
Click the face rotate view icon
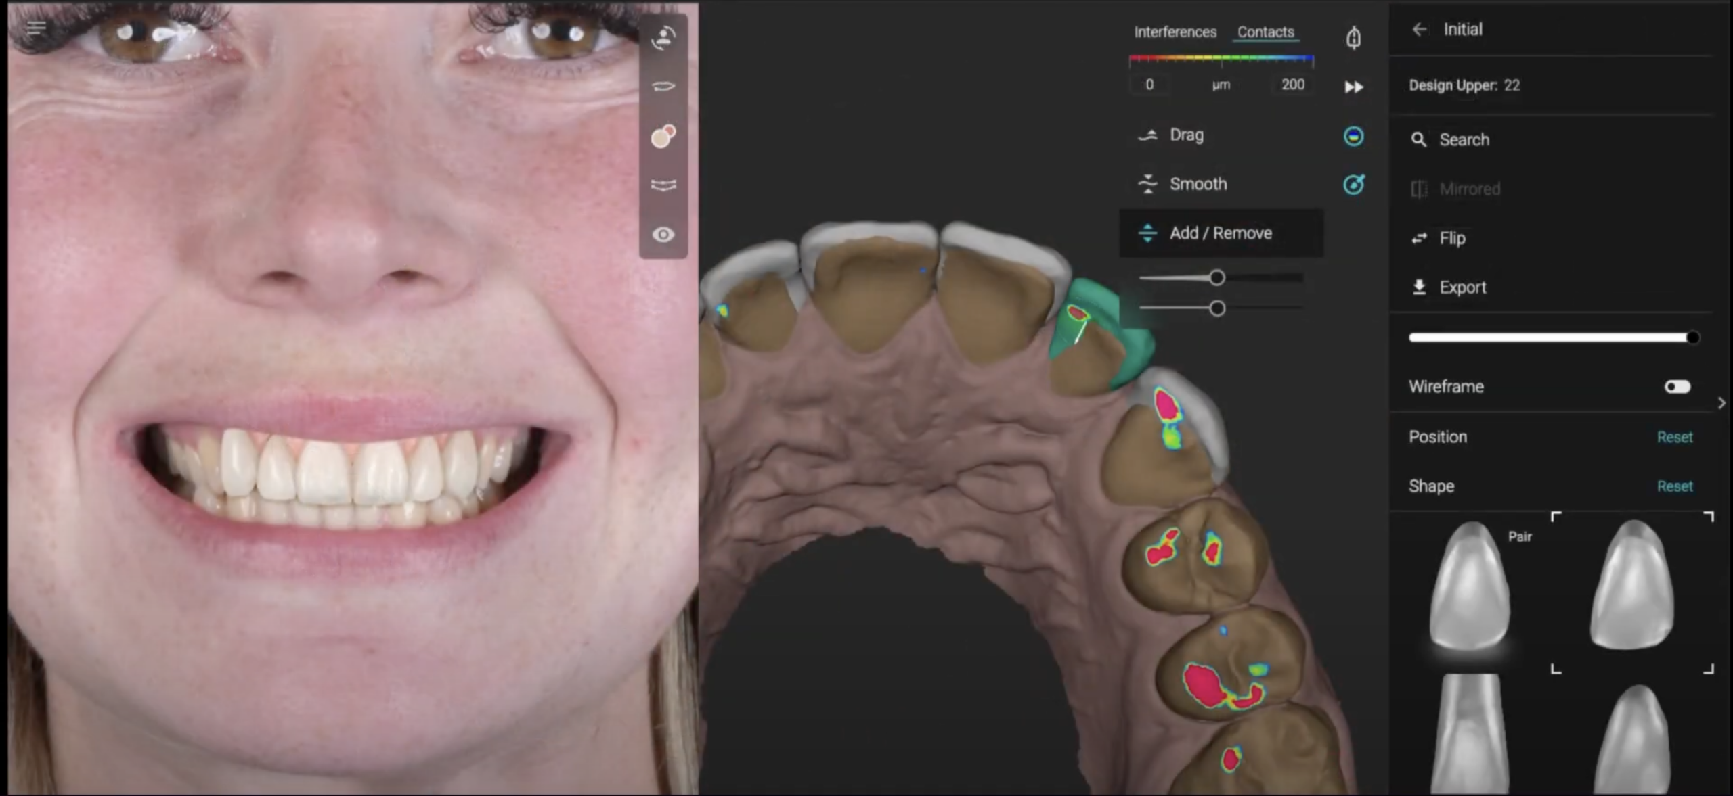pyautogui.click(x=663, y=38)
